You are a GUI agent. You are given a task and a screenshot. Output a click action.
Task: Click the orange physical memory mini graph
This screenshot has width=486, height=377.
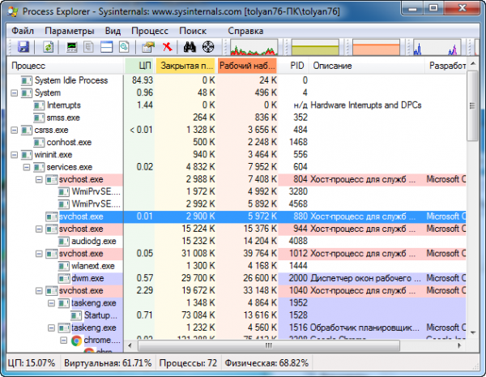(x=376, y=47)
